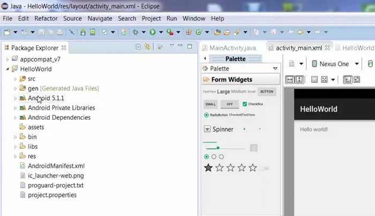This screenshot has height=216, width=375.
Task: Toggle fill width layout button
Action: pos(290,80)
